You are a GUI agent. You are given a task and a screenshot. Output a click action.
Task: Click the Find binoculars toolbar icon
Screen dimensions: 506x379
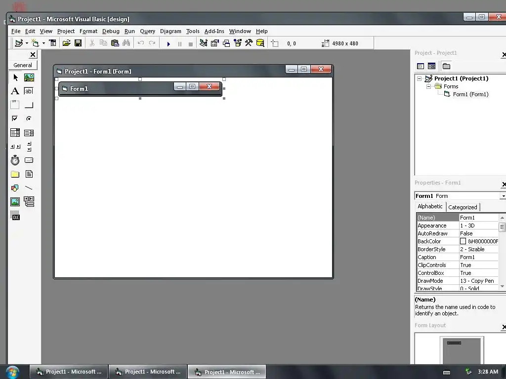(126, 43)
